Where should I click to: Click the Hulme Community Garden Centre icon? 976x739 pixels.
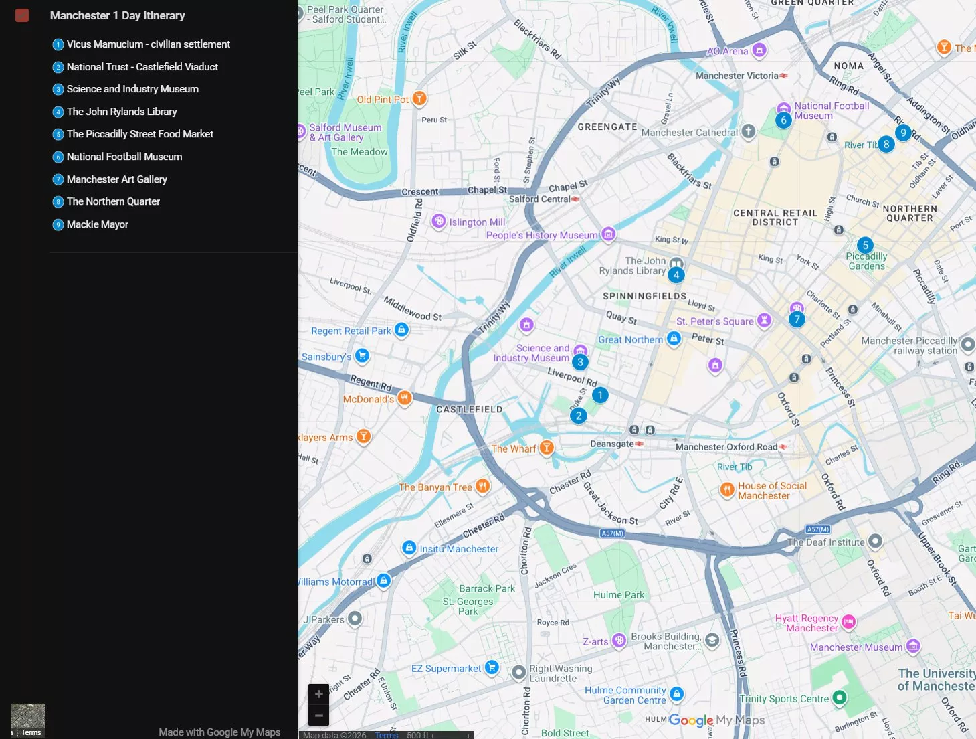tap(676, 694)
